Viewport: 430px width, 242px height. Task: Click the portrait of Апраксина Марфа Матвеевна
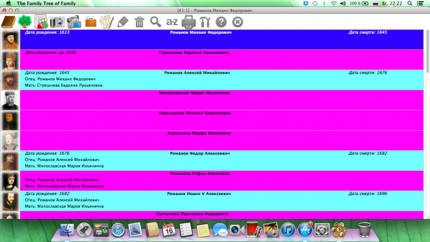[x=10, y=140]
